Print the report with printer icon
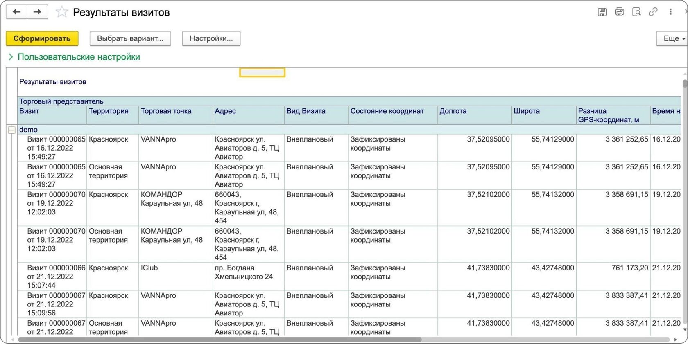This screenshot has height=344, width=688. (619, 12)
